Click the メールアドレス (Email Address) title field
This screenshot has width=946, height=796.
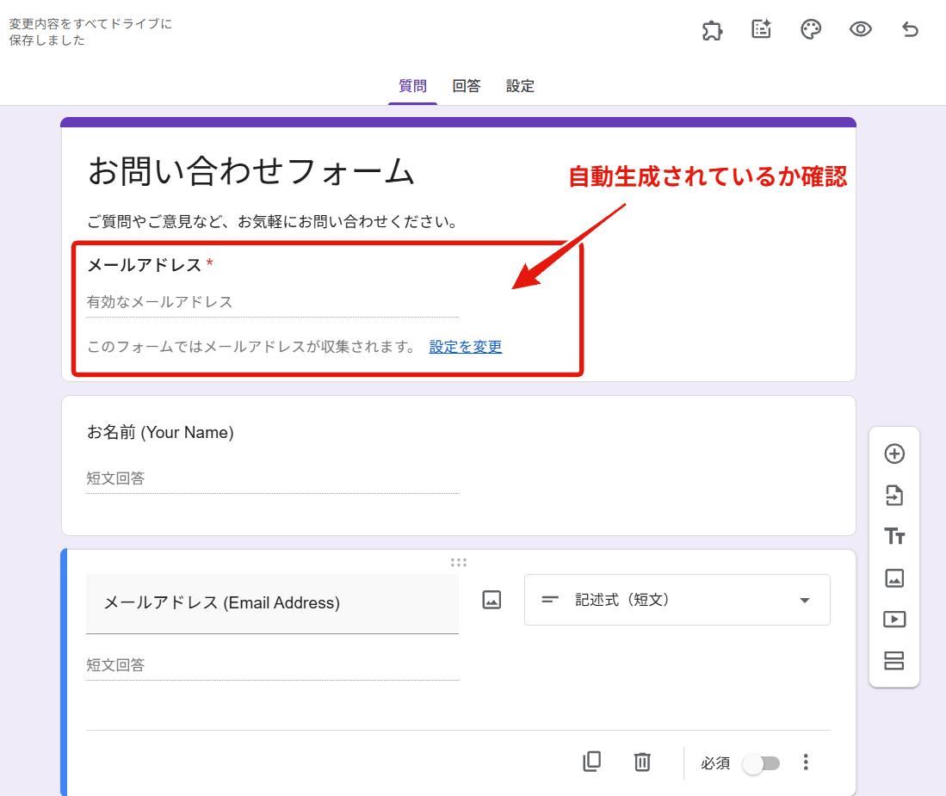[x=272, y=603]
